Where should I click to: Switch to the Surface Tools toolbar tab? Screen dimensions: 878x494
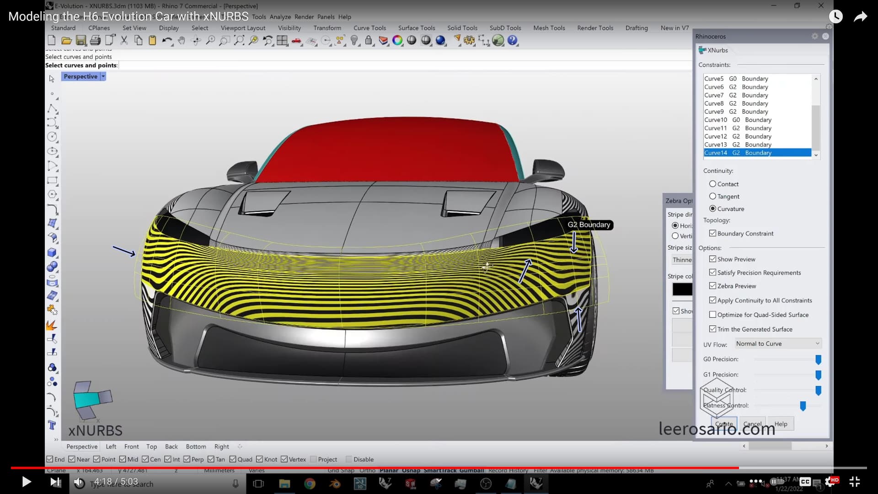click(x=417, y=28)
